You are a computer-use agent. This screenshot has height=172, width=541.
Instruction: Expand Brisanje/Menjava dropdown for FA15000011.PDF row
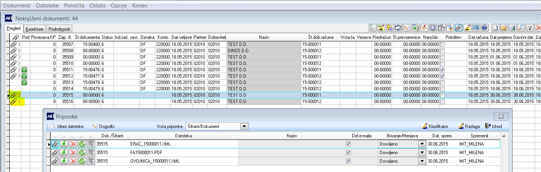tap(422, 152)
